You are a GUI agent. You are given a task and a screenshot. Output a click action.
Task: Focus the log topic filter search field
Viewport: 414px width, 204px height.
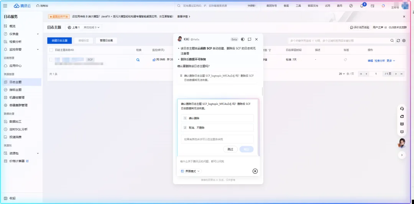point(339,41)
